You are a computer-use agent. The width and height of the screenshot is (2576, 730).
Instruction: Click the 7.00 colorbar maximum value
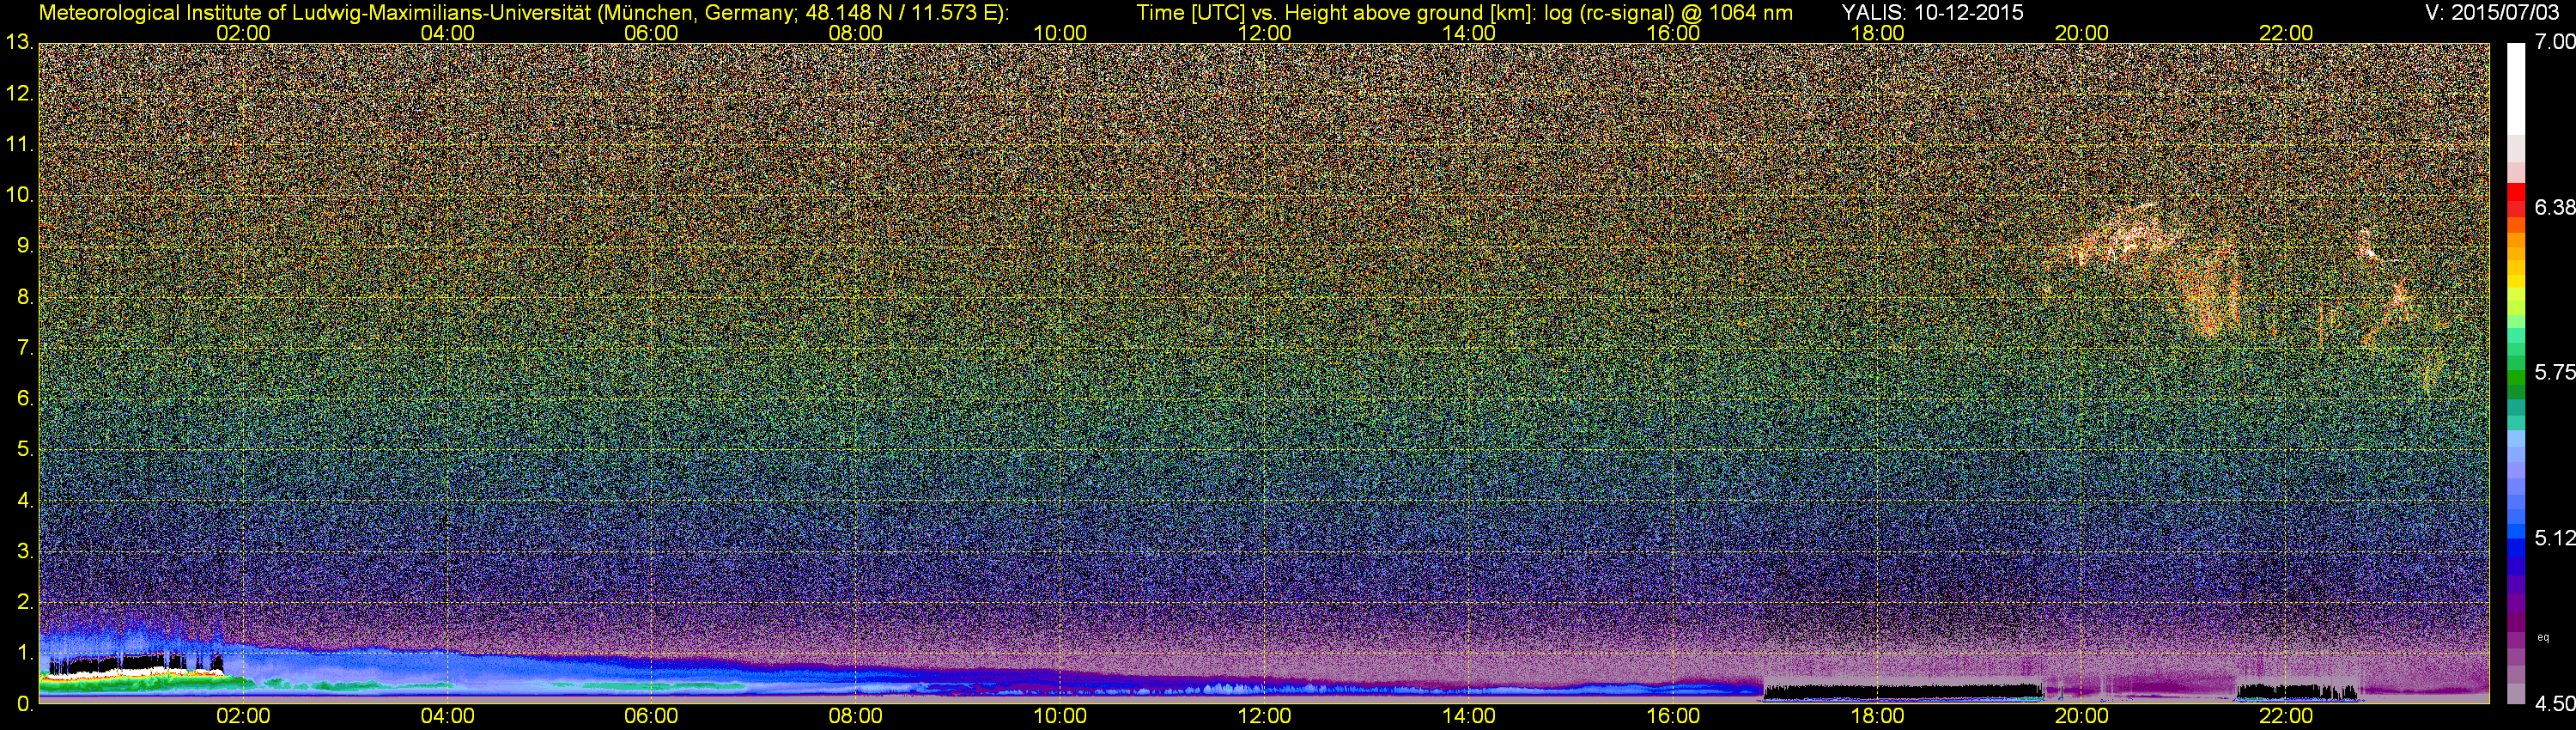point(2554,42)
